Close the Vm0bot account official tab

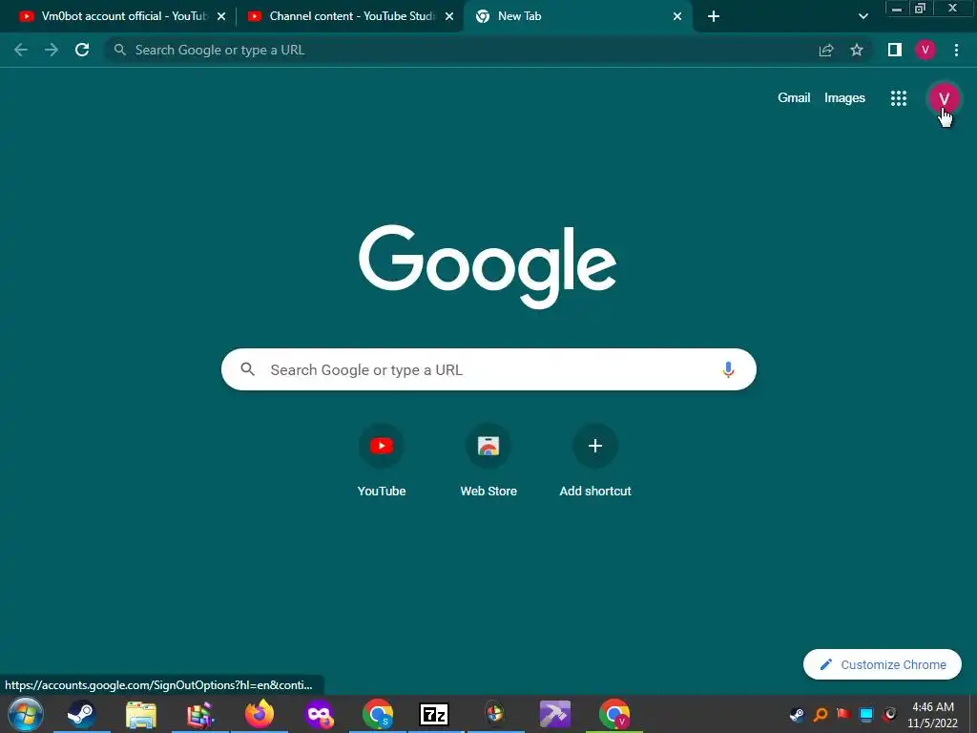(221, 17)
